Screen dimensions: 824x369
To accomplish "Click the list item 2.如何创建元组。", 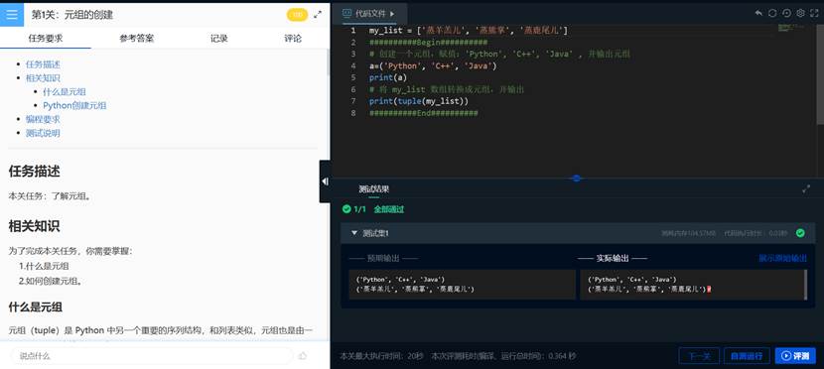I will (51, 281).
